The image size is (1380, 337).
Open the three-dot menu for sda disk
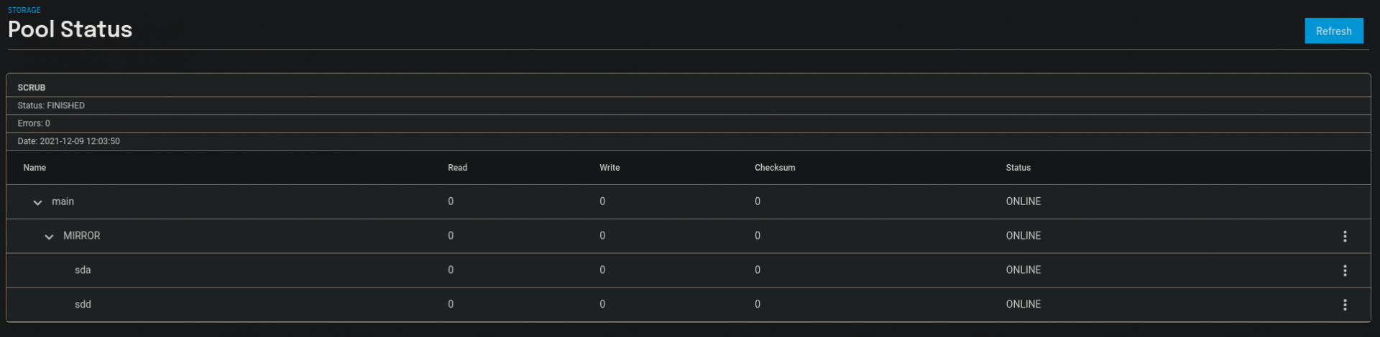coord(1345,270)
